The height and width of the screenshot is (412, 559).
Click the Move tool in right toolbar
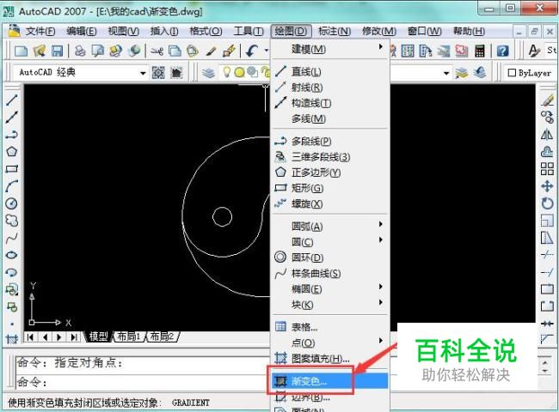click(x=547, y=186)
